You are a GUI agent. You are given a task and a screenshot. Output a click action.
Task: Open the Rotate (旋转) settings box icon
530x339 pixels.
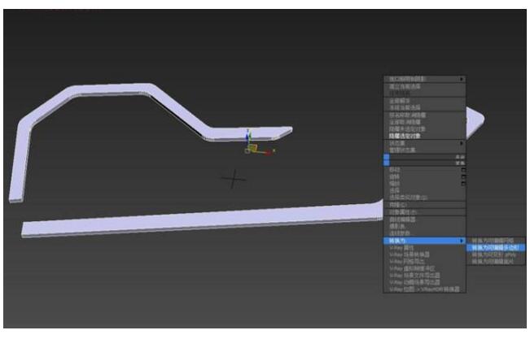[x=463, y=178]
